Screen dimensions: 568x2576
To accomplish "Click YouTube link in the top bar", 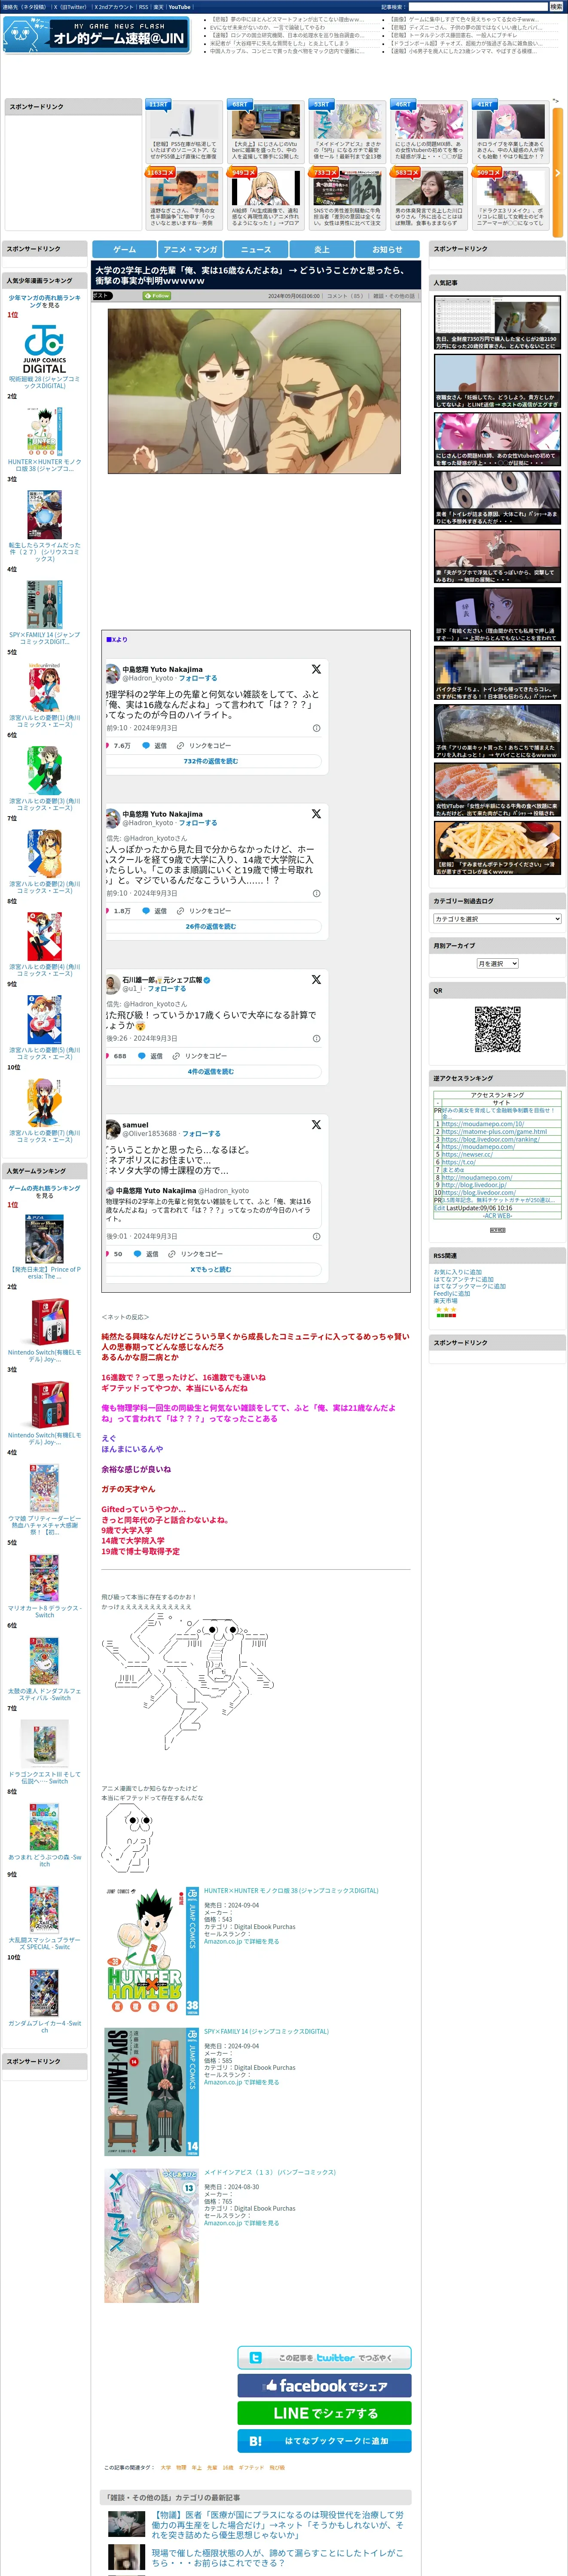I will (179, 7).
